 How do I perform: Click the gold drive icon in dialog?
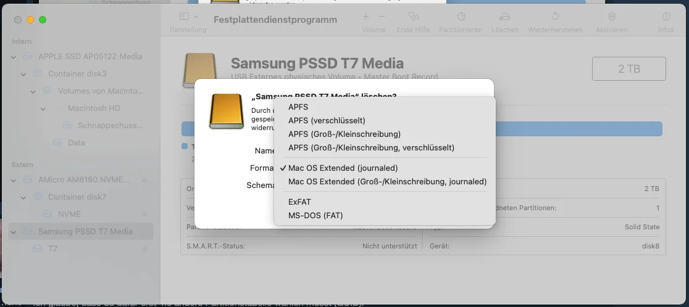(227, 111)
